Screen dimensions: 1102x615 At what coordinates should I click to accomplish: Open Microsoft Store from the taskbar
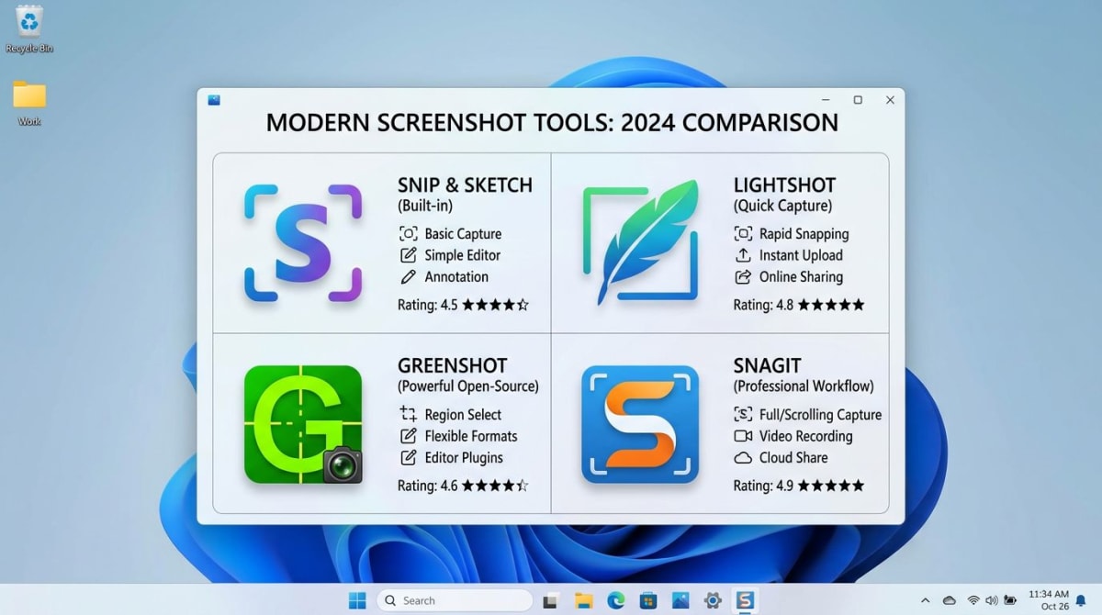(648, 601)
